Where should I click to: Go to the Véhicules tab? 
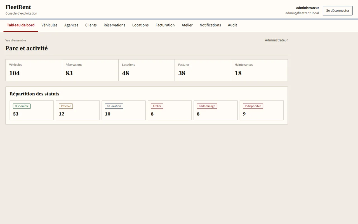click(50, 25)
